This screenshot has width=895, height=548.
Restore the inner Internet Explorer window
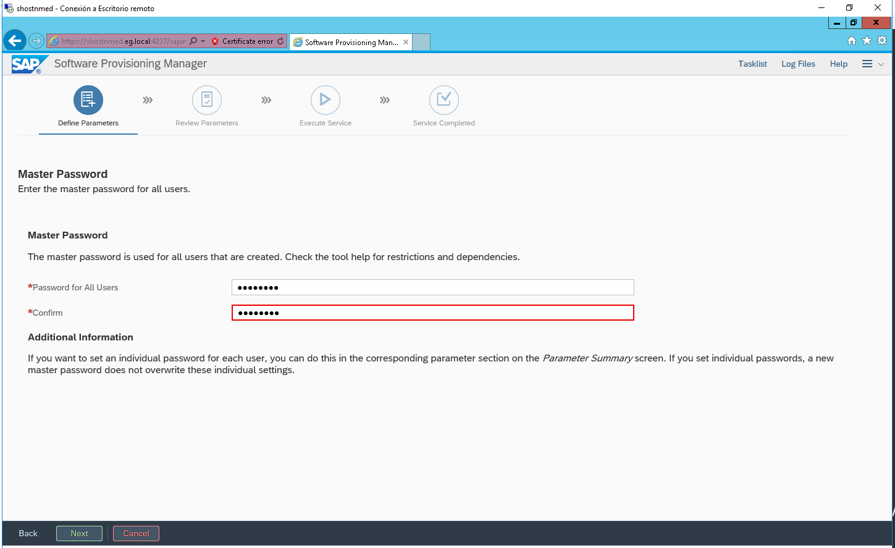pos(853,23)
